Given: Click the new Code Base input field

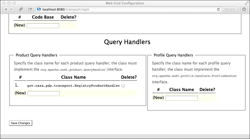Looking at the screenshot, I should tap(43, 26).
